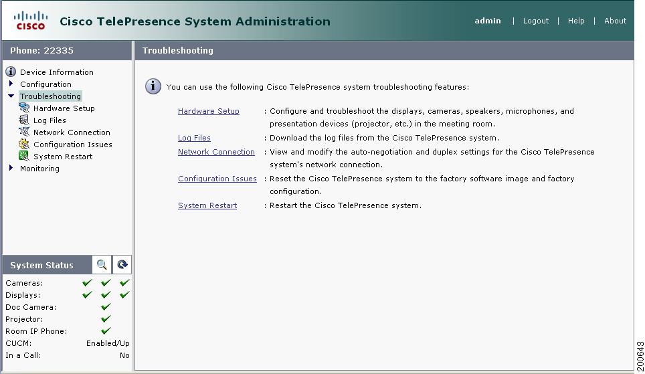Click the third Cameras status checkmark
Screen dimensions: 645x374
coord(124,282)
